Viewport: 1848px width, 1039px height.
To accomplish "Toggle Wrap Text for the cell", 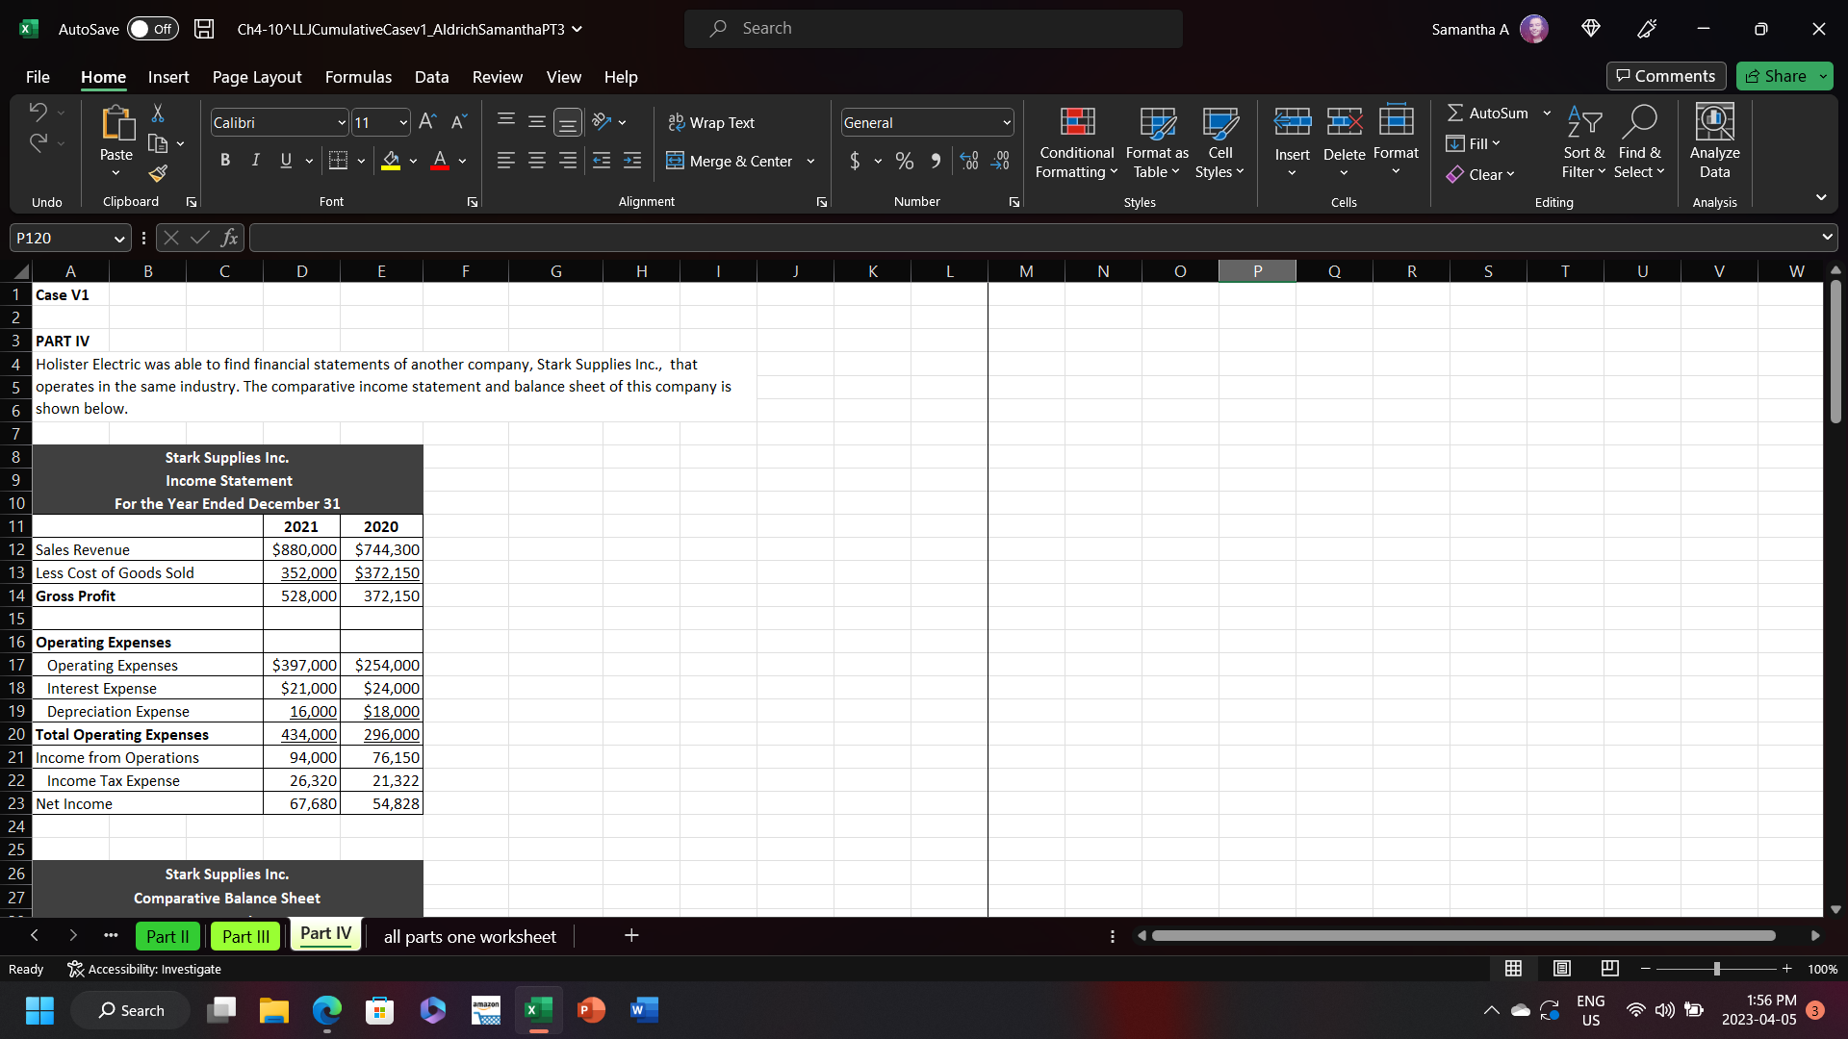I will (x=711, y=122).
